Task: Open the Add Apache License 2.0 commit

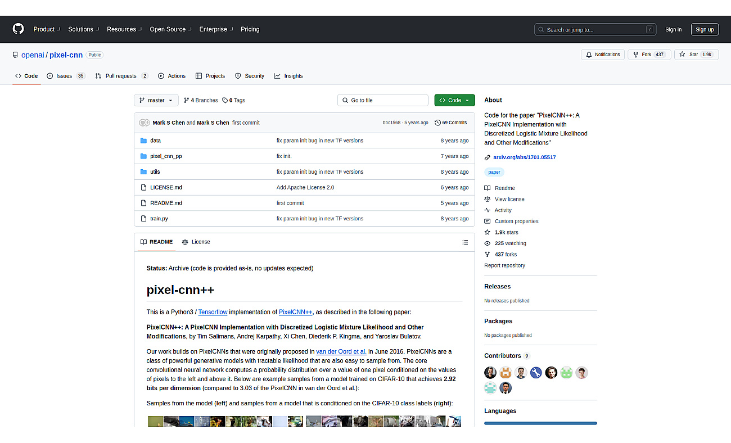Action: pyautogui.click(x=305, y=187)
